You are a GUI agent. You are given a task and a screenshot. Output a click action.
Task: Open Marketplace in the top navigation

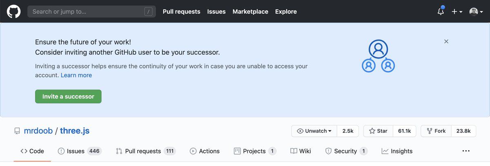pos(250,11)
